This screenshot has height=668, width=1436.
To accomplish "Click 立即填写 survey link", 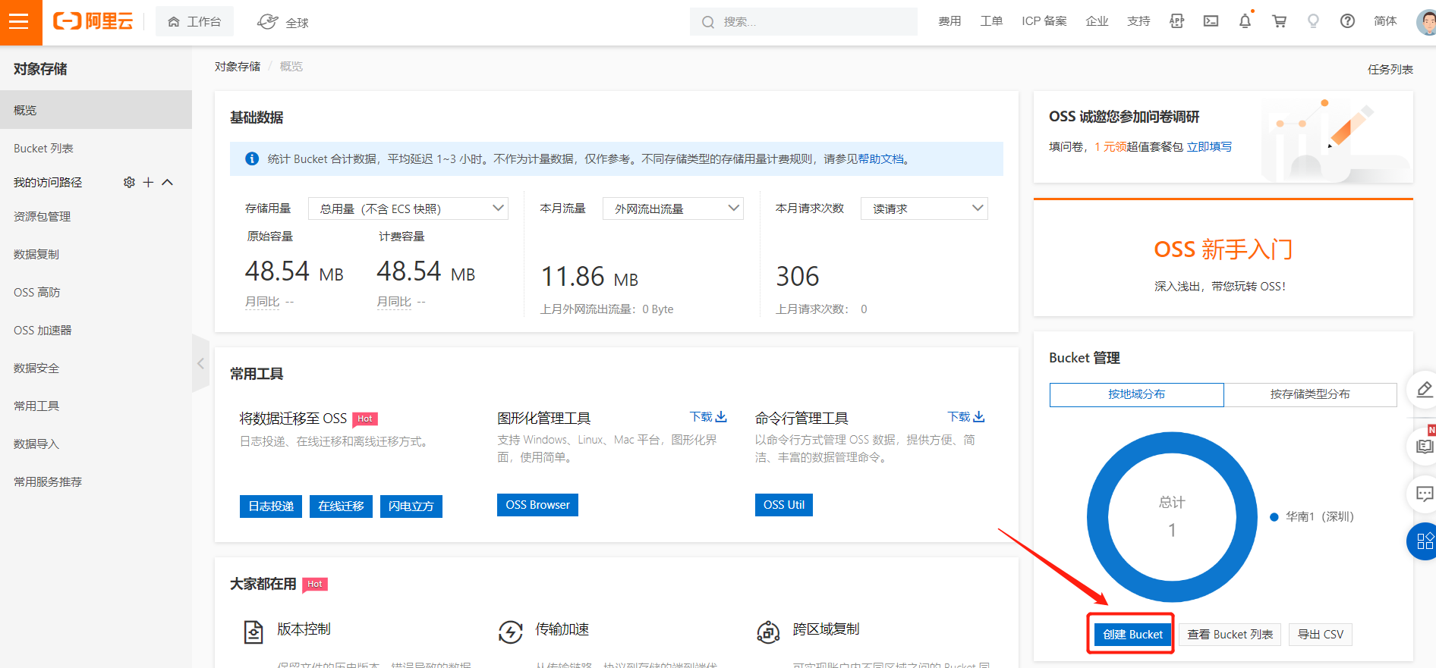I will tap(1210, 146).
